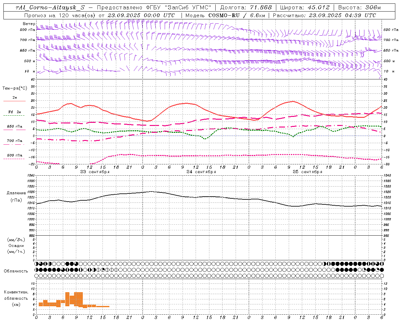
Task: Click the date label 23 сентября
Action: pos(95,172)
